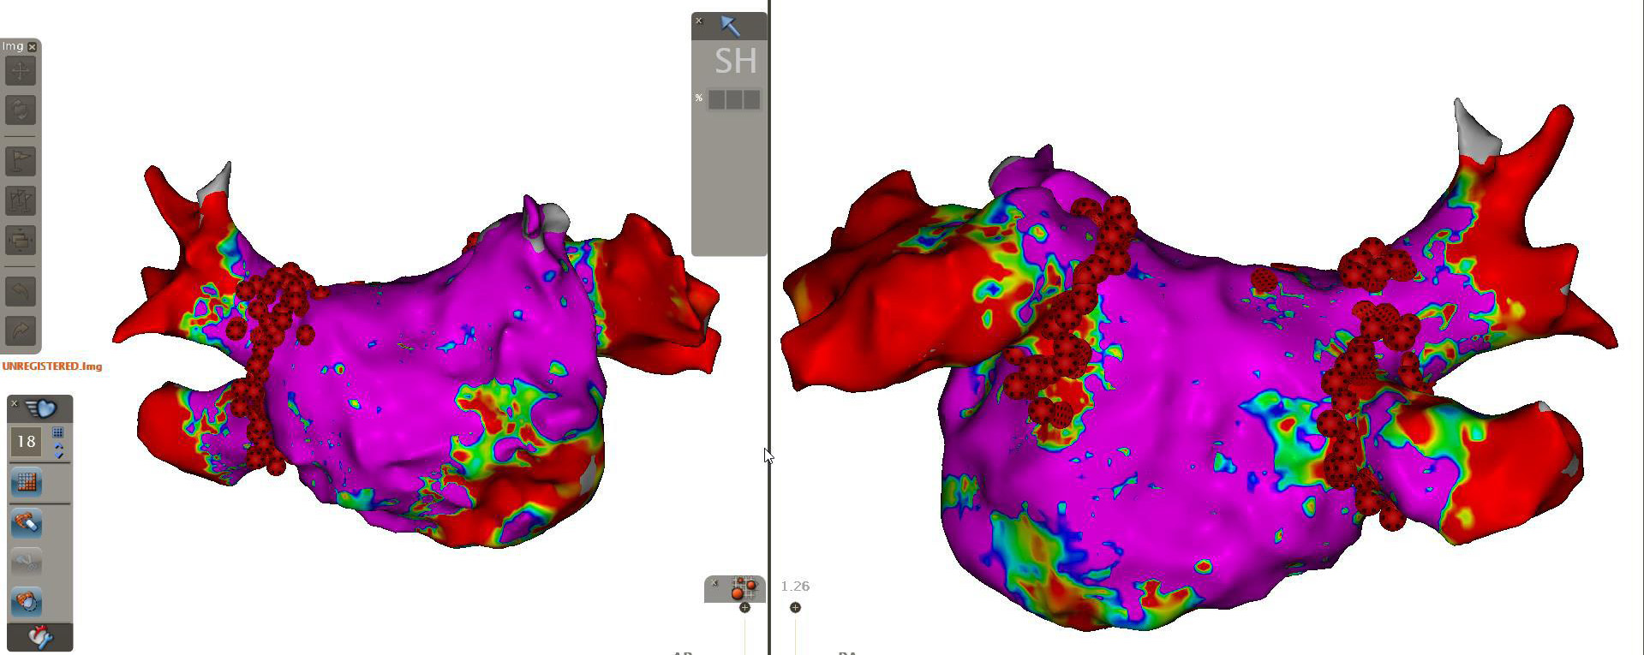Viewport: 1644px width, 655px height.
Task: Select the rotate image tool
Action: [21, 110]
